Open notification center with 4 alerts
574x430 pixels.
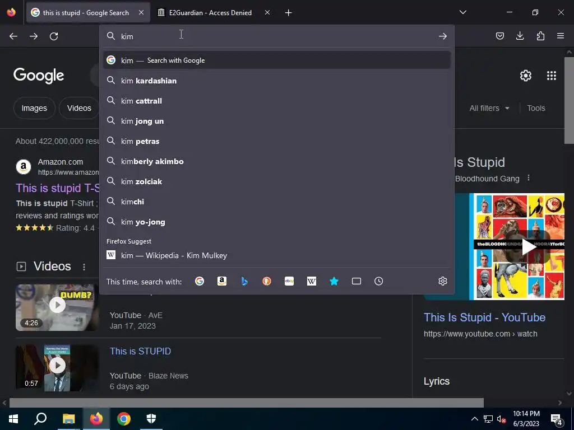pyautogui.click(x=557, y=419)
